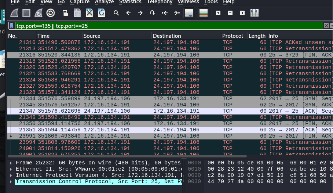Screen dimensions: 333x193
Task: Go to the next packet arrow
Action: pyautogui.click(x=140, y=13)
